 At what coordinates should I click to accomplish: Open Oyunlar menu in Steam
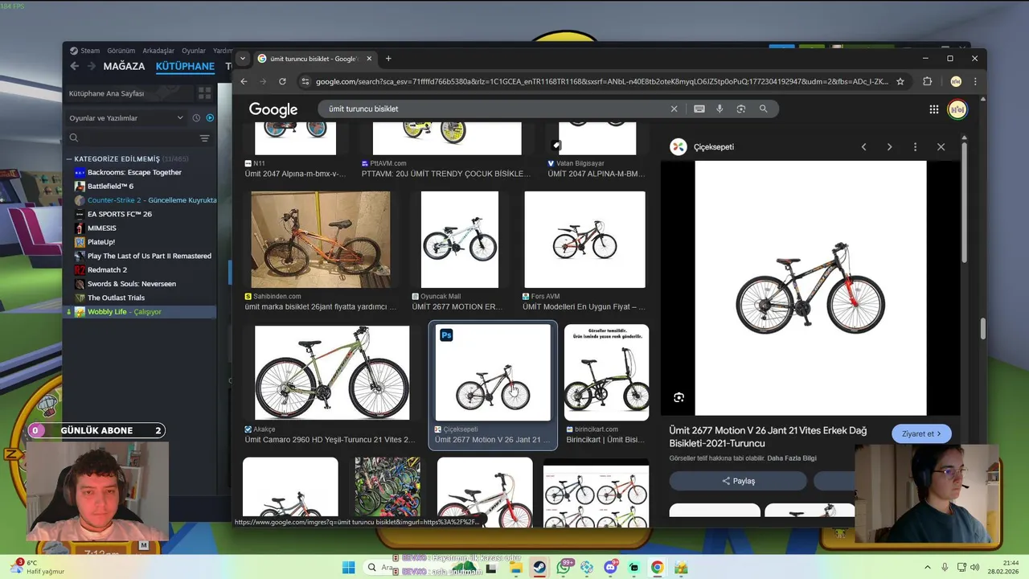coord(194,51)
